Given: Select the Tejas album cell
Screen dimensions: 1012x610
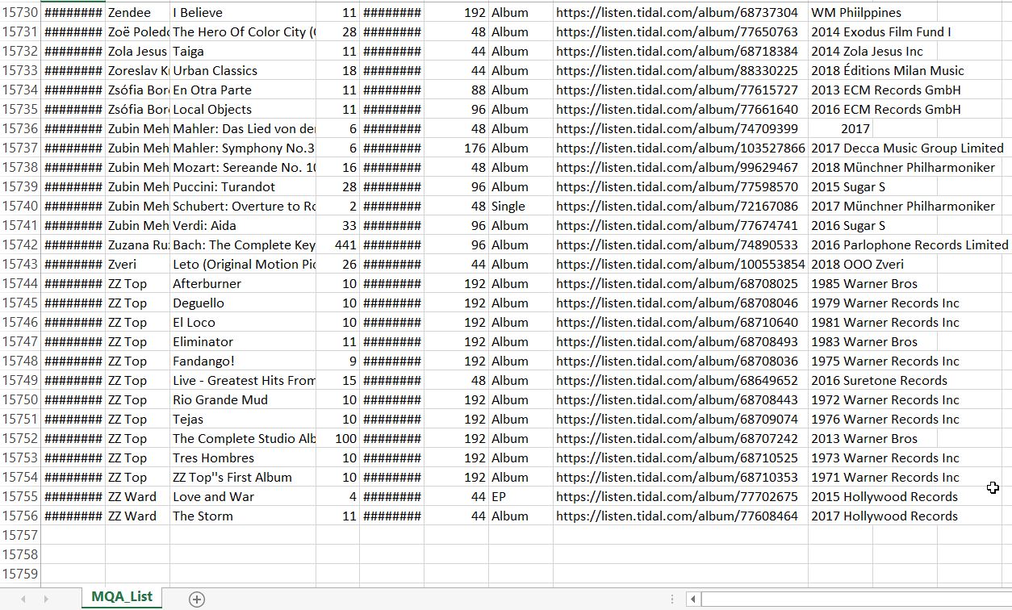Looking at the screenshot, I should click(x=243, y=420).
